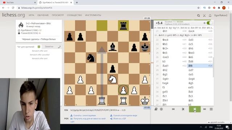Jump to the first move
Viewport: 232px width, 130px height.
tap(173, 109)
